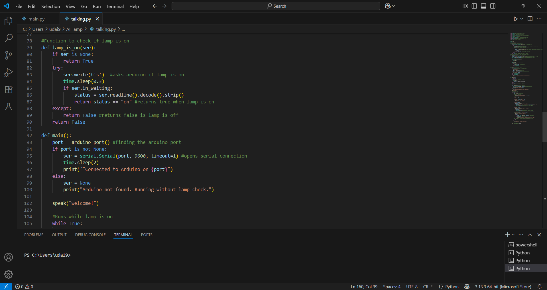The image size is (547, 290).
Task: Click the Ln 160, Col 39 cursor position
Action: coord(364,287)
